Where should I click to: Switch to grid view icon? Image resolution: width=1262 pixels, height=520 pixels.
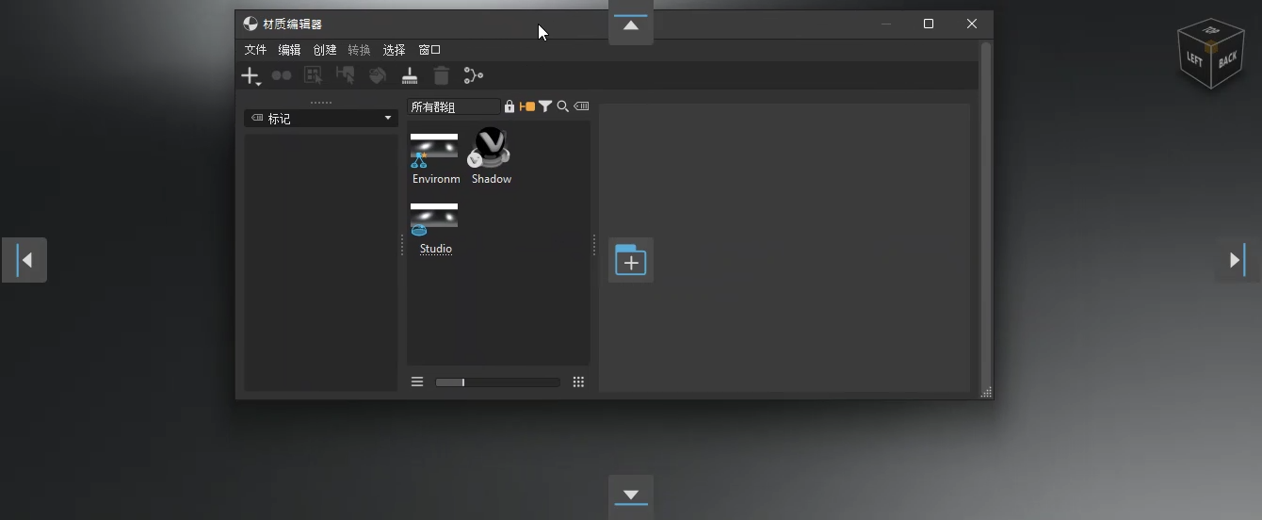578,382
